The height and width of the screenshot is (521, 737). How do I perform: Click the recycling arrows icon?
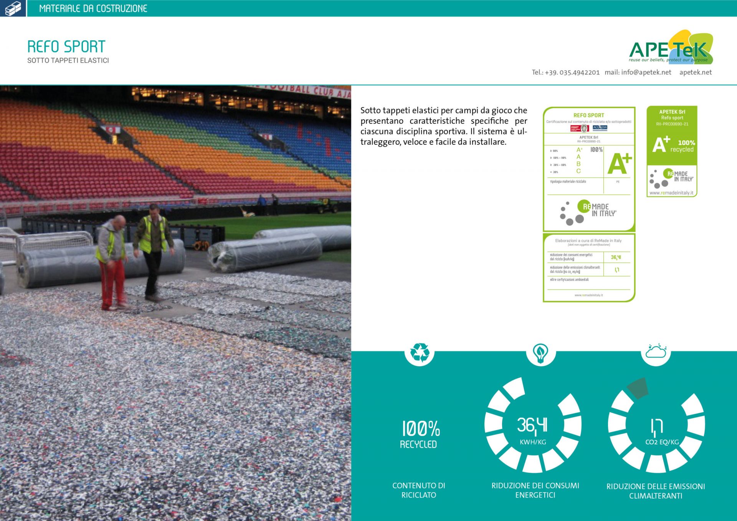click(420, 352)
